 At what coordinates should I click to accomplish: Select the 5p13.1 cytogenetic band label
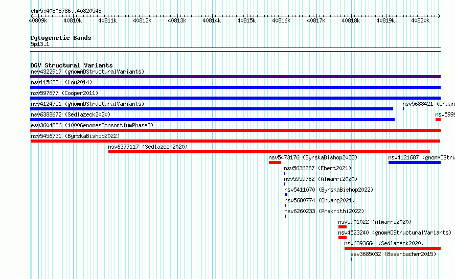click(x=40, y=44)
